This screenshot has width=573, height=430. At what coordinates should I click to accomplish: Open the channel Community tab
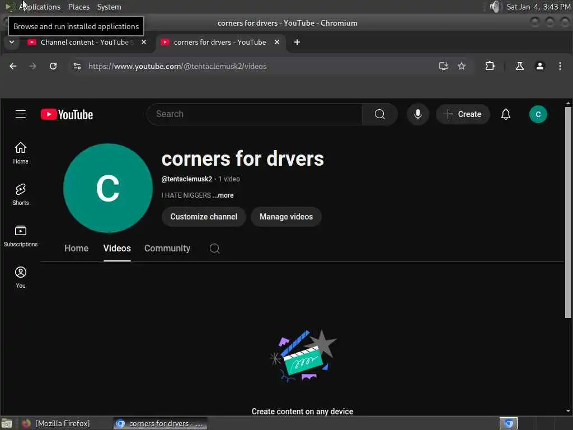pos(167,248)
